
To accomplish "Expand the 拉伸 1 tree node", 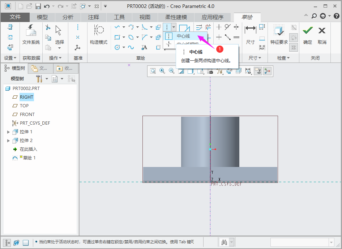I will 9,132.
